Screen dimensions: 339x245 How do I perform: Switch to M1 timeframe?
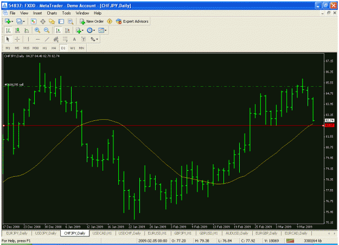point(8,48)
